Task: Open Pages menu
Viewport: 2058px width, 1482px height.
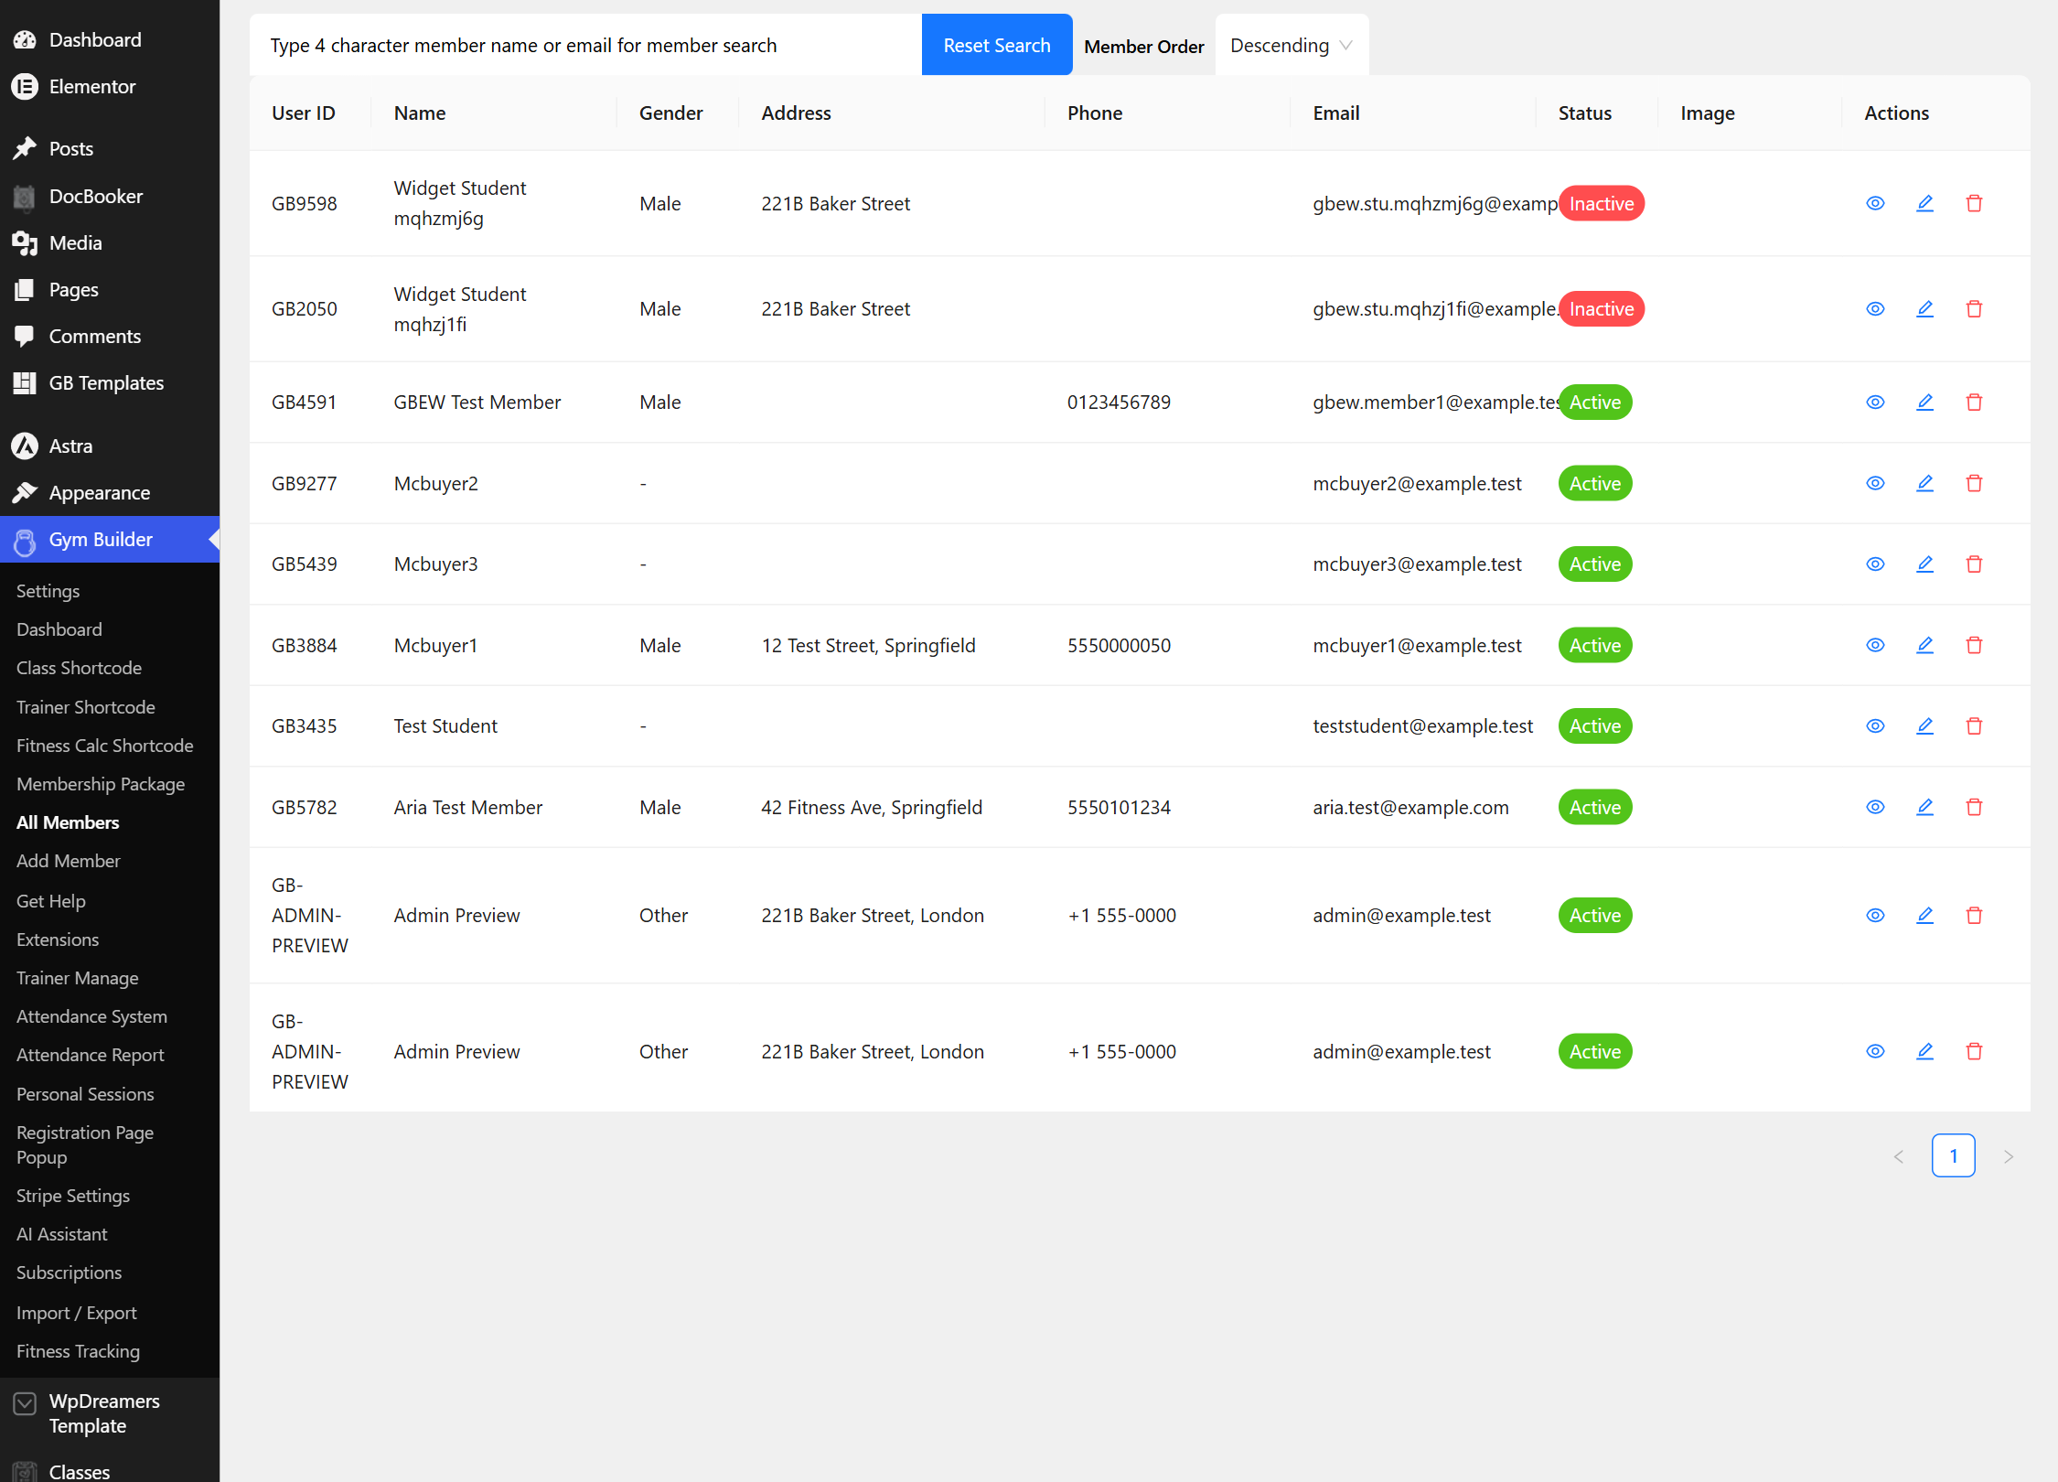Action: pyautogui.click(x=110, y=289)
